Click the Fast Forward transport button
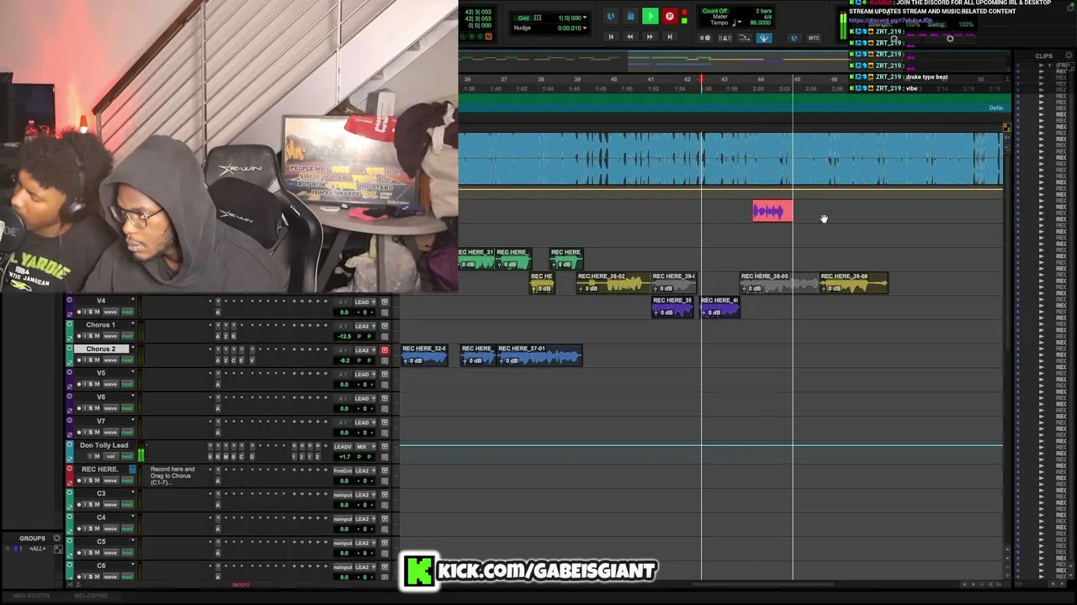 point(650,37)
